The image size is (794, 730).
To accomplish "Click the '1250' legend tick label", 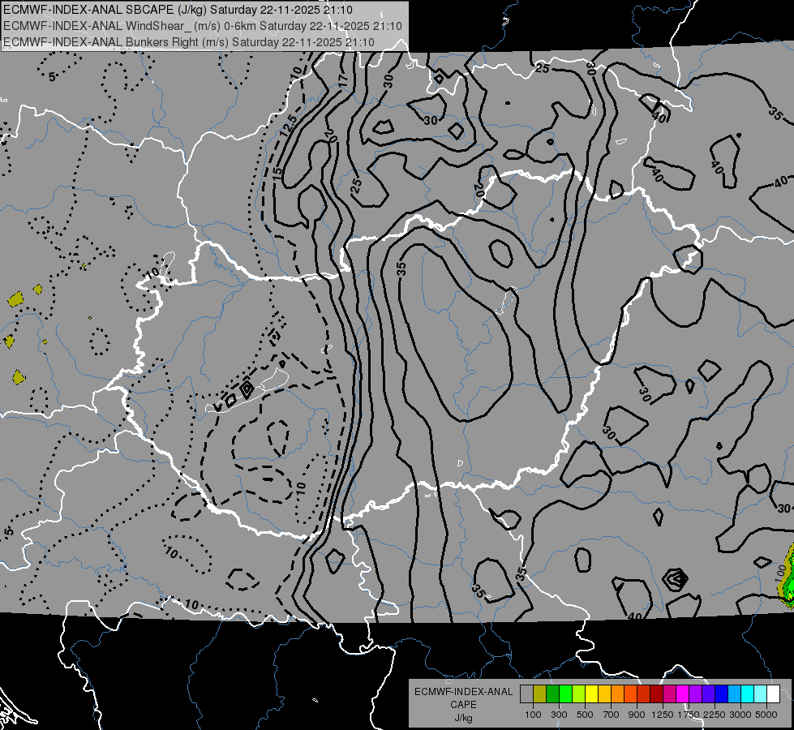I will pyautogui.click(x=663, y=715).
